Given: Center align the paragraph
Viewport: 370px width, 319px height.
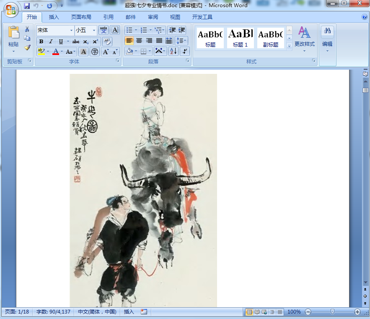Looking at the screenshot, I should (x=139, y=41).
